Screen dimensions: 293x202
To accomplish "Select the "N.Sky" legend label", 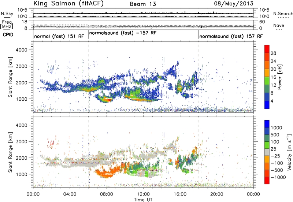I will (x=7, y=13).
